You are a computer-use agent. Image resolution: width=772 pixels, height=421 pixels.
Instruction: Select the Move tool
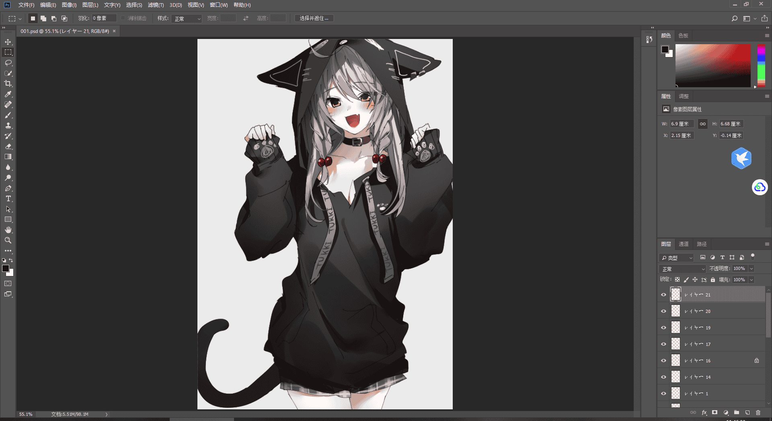click(x=8, y=42)
